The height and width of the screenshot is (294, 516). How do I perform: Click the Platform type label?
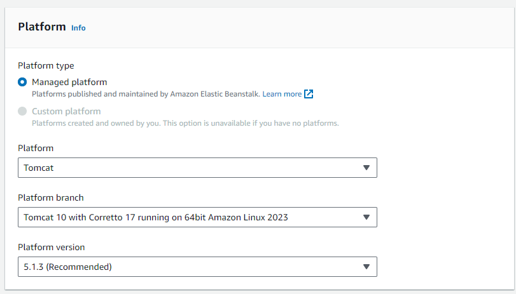[46, 65]
